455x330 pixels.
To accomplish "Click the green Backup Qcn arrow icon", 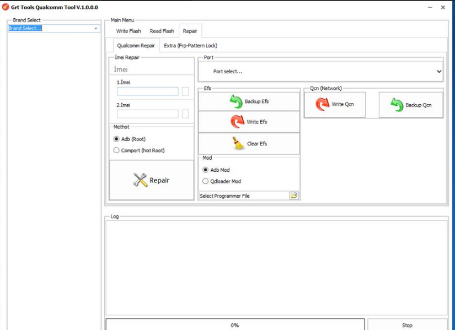I will [397, 105].
